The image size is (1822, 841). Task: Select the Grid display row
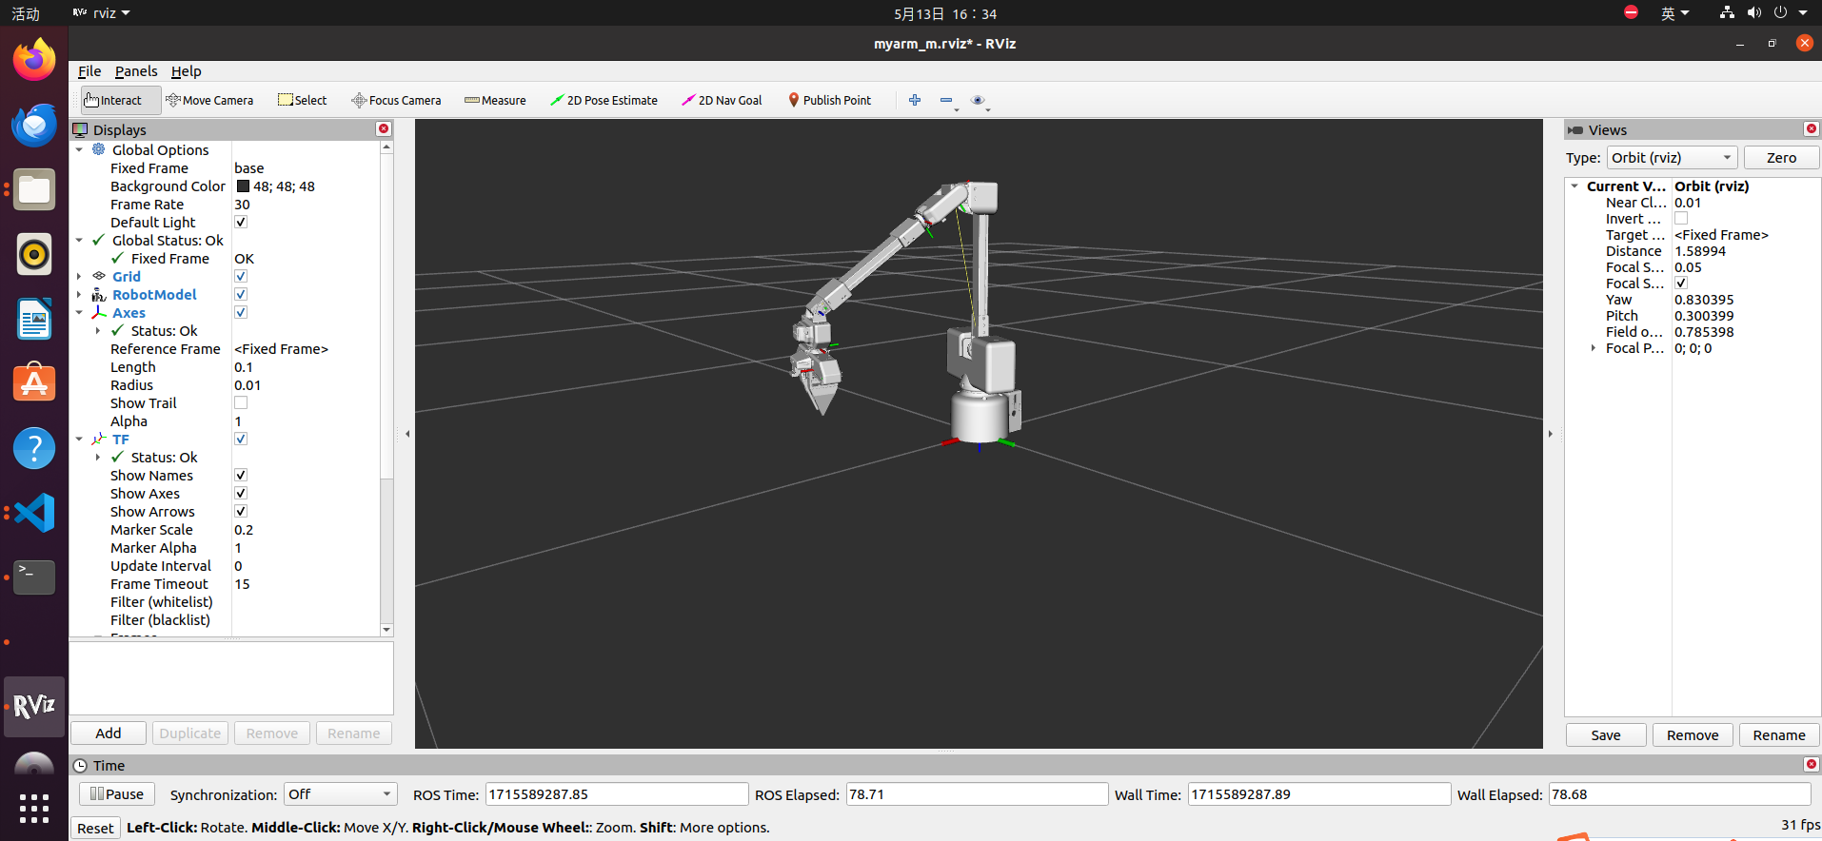click(127, 277)
